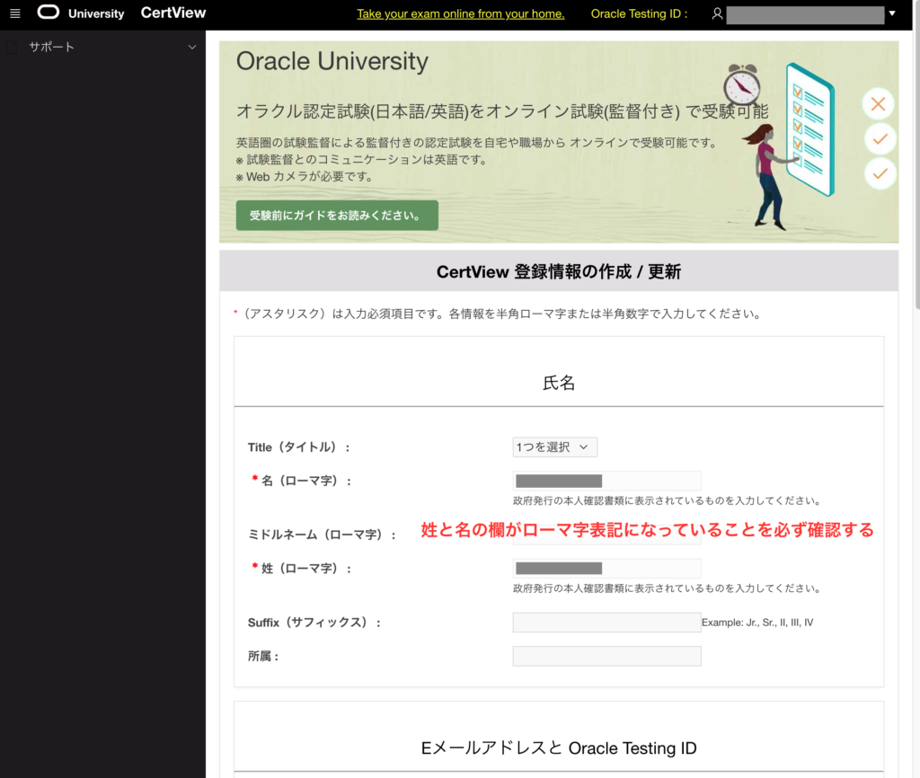Click the Suffix（サフィックス）input field

[606, 622]
